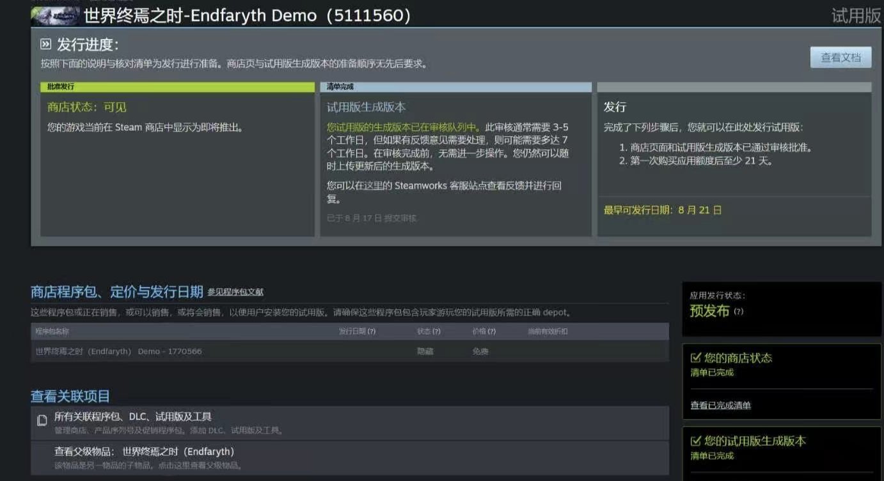Image resolution: width=884 pixels, height=481 pixels.
Task: Click the help icon beside 发行日期 column header
Action: click(372, 332)
